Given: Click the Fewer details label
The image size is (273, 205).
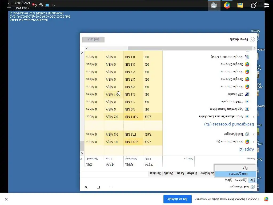Looking at the screenshot, I should pos(239,40).
